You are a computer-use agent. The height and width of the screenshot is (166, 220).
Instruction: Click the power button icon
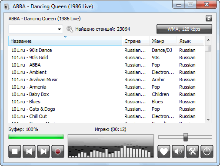[207, 151]
